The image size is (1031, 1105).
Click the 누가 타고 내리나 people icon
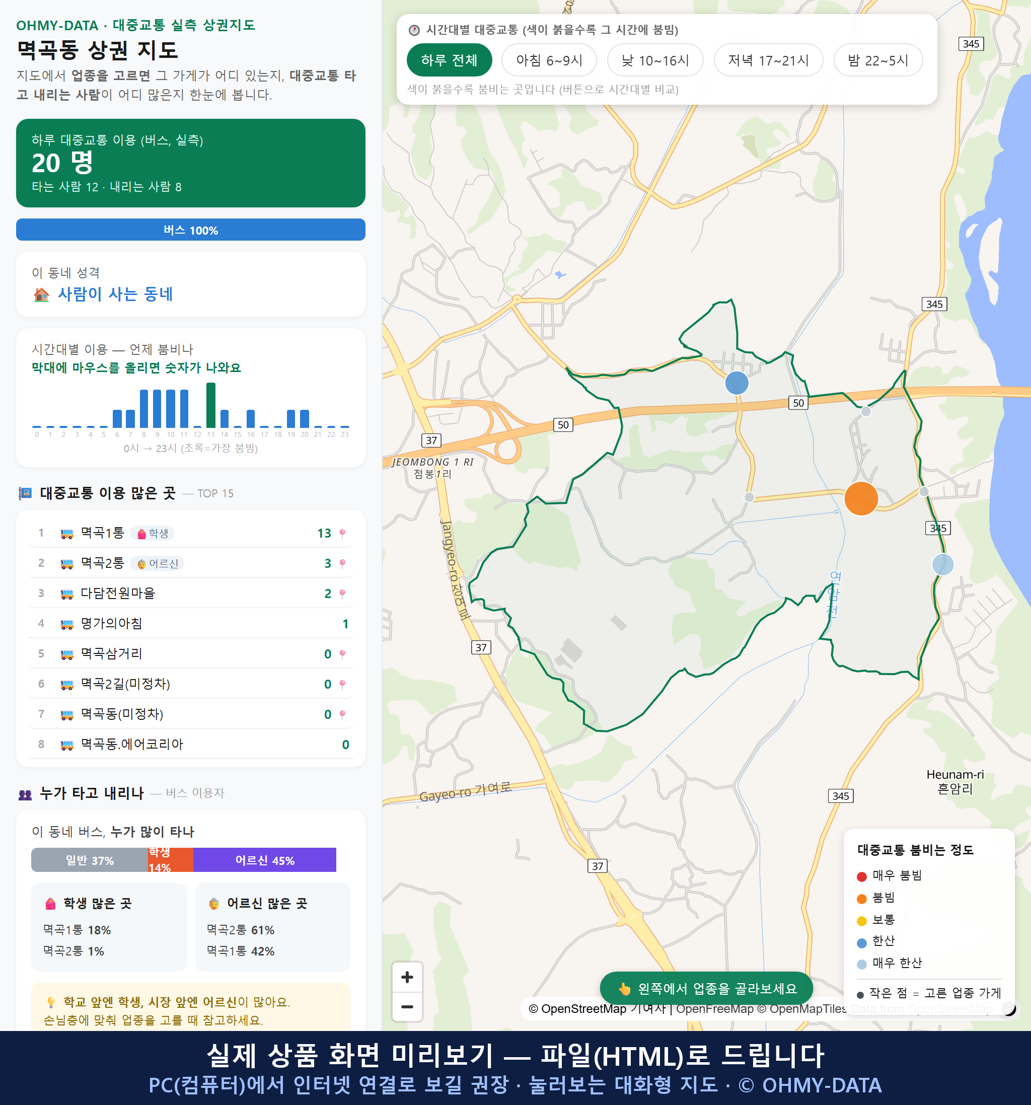pyautogui.click(x=25, y=794)
